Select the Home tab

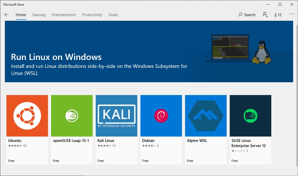click(x=21, y=15)
